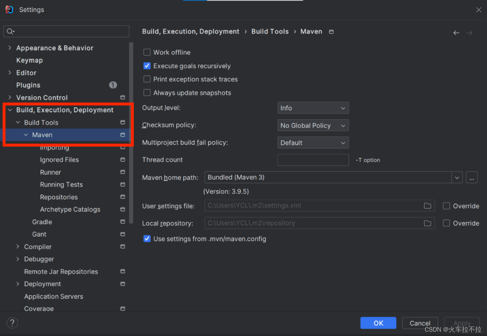The width and height of the screenshot is (487, 336).
Task: Expand the Appearance & Behavior tree node
Action: [x=10, y=48]
